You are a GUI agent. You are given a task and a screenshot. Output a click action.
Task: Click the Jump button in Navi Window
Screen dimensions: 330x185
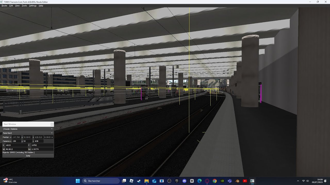point(28,156)
